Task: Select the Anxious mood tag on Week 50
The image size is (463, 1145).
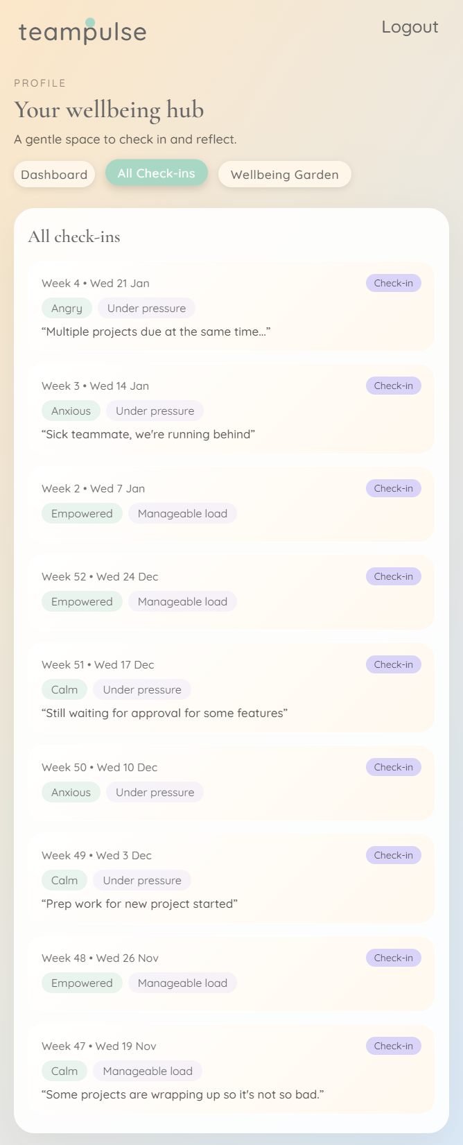Action: 71,792
